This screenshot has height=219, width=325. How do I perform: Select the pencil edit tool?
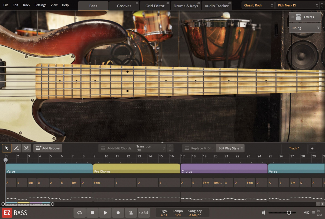(17, 148)
